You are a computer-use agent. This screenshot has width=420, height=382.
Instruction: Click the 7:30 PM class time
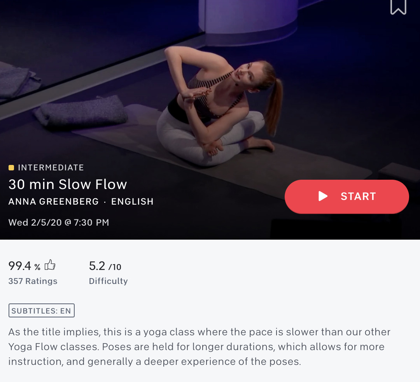click(x=91, y=223)
